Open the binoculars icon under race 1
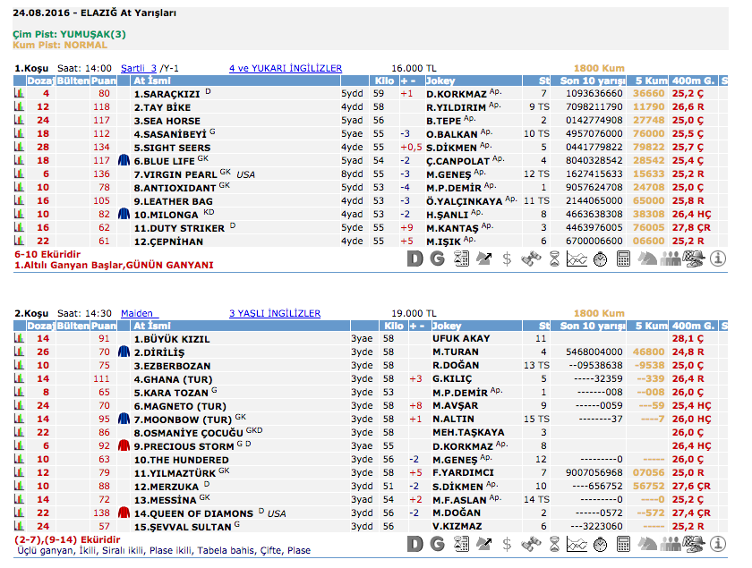752x568 pixels. coord(531,259)
